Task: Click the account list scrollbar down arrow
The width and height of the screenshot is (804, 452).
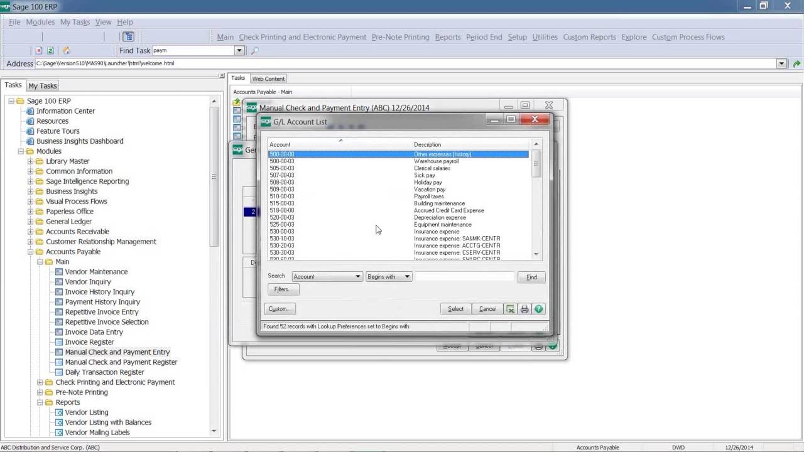Action: coord(536,254)
